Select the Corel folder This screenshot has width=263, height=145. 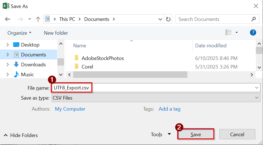coord(87,67)
